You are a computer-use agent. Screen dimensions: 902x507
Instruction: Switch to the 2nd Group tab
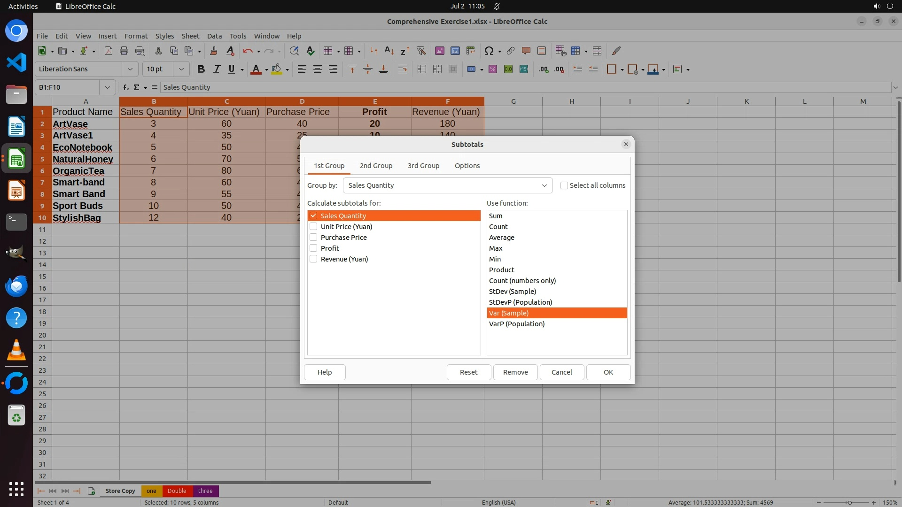(376, 166)
